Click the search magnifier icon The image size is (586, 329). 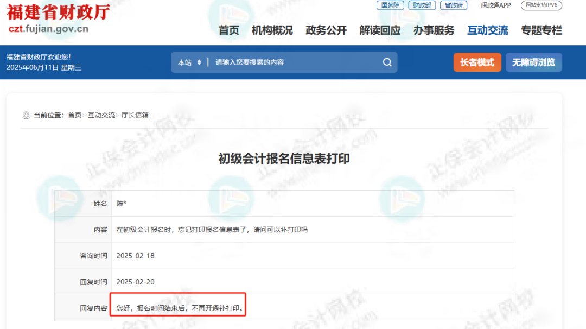pos(387,62)
